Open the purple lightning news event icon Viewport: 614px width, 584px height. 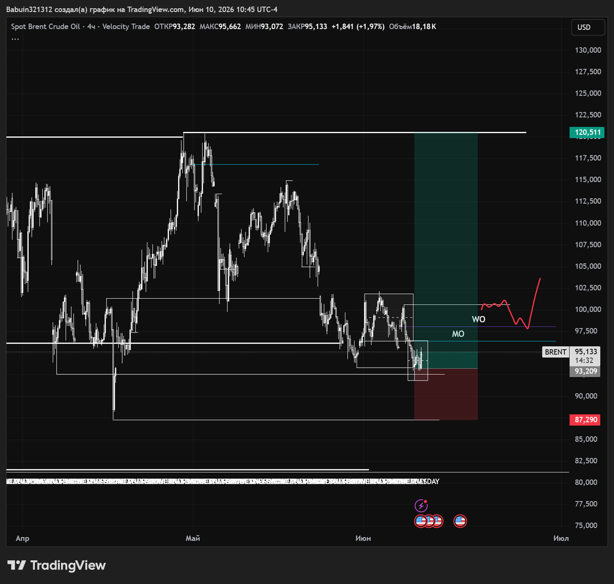[x=421, y=506]
